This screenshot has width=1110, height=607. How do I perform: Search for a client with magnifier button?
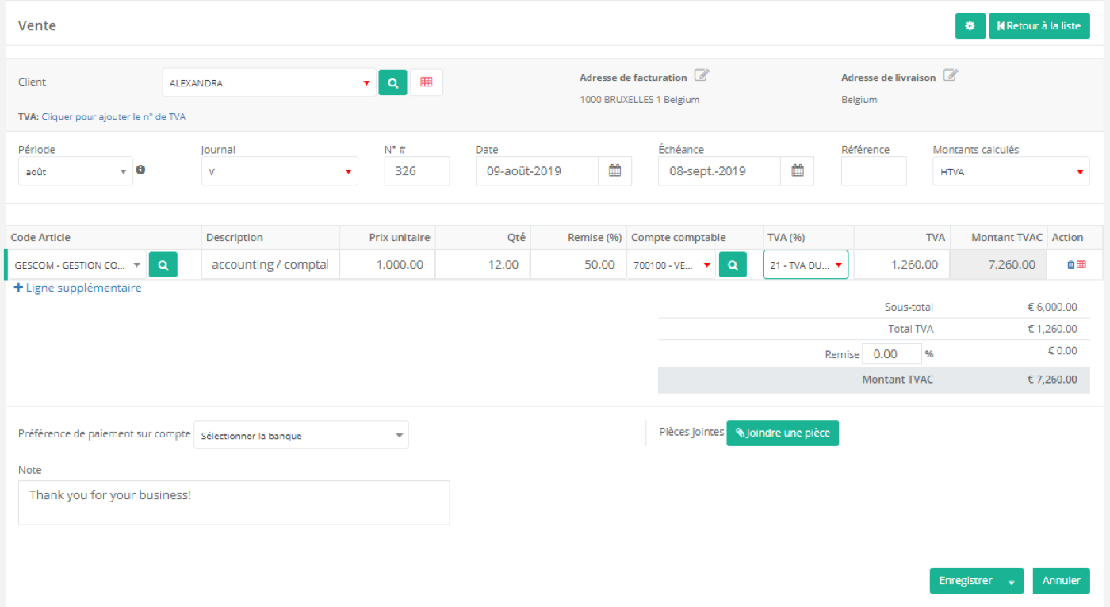[x=392, y=82]
